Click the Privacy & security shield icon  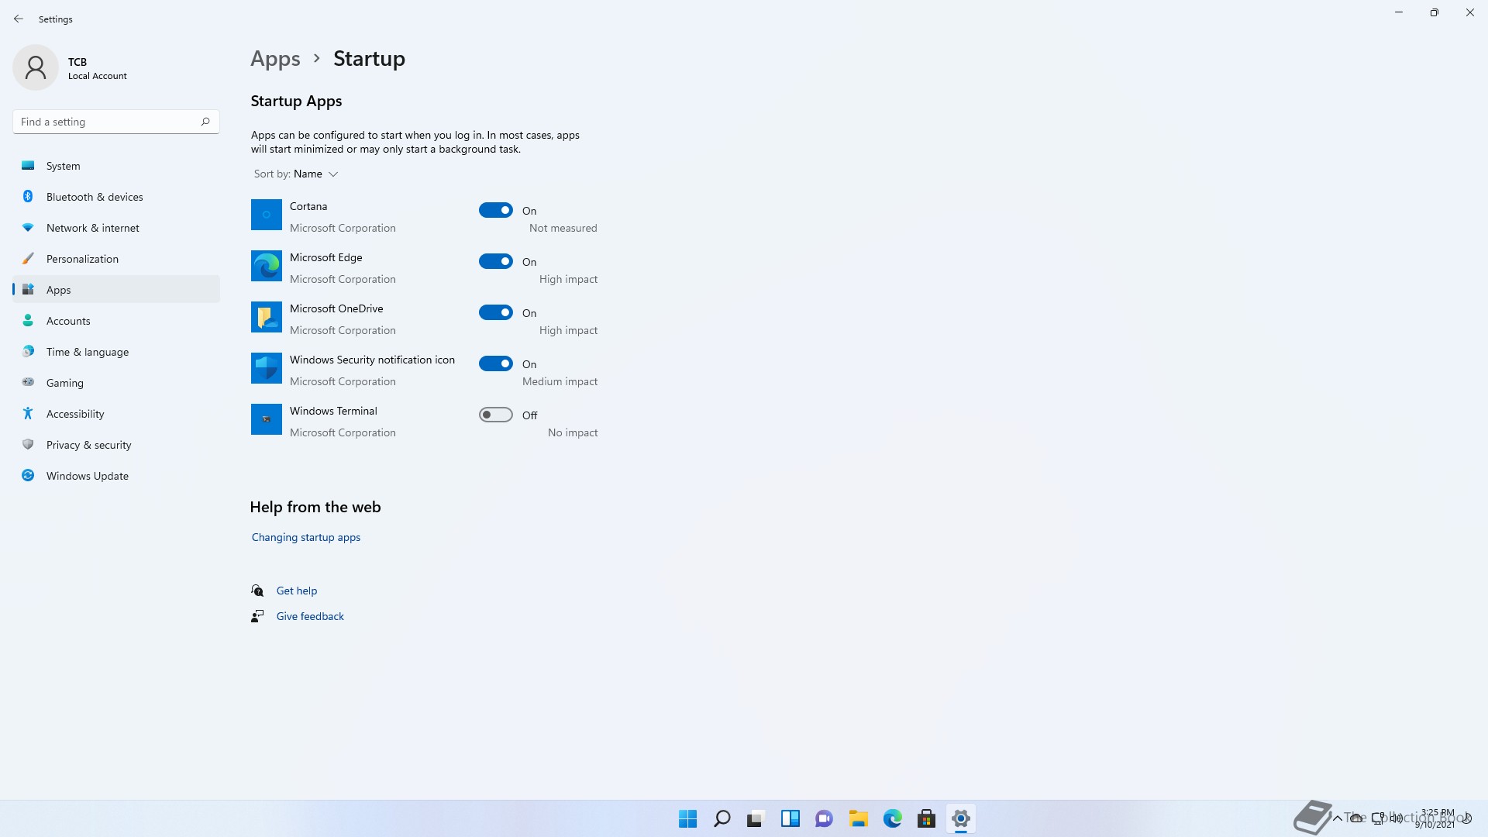click(28, 445)
